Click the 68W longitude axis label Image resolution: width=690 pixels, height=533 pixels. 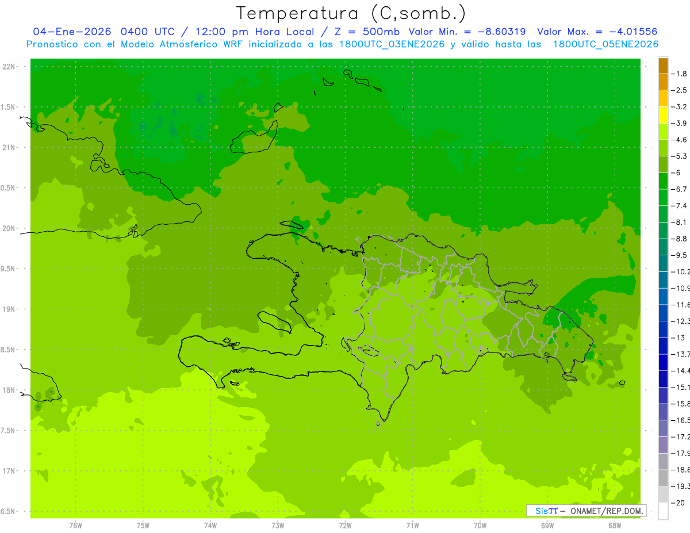[615, 525]
